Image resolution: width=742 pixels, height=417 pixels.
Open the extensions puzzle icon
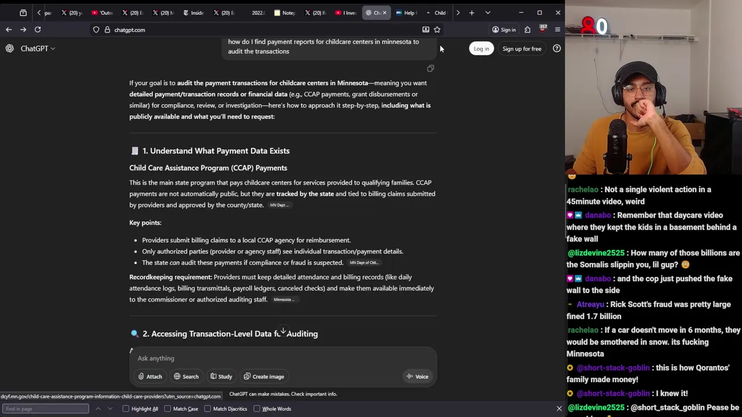coord(528,30)
